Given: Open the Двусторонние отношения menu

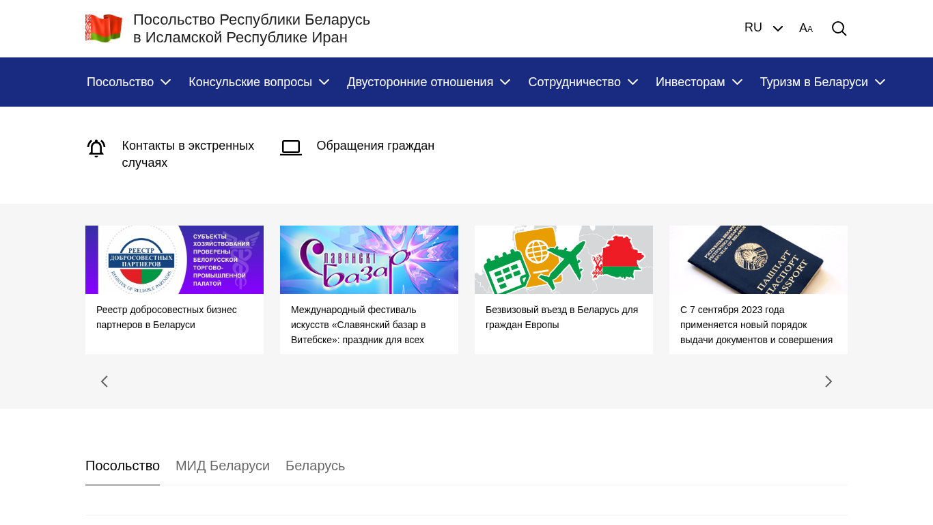Looking at the screenshot, I should [428, 82].
